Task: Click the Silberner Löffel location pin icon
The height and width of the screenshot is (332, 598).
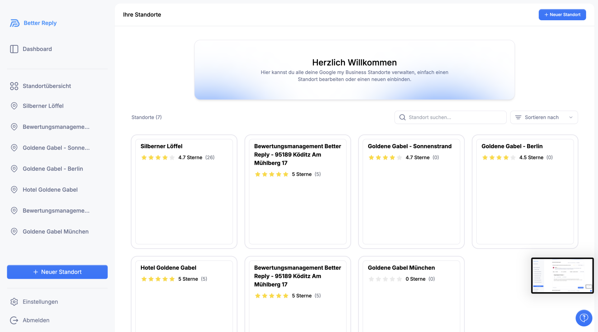Action: [x=14, y=106]
